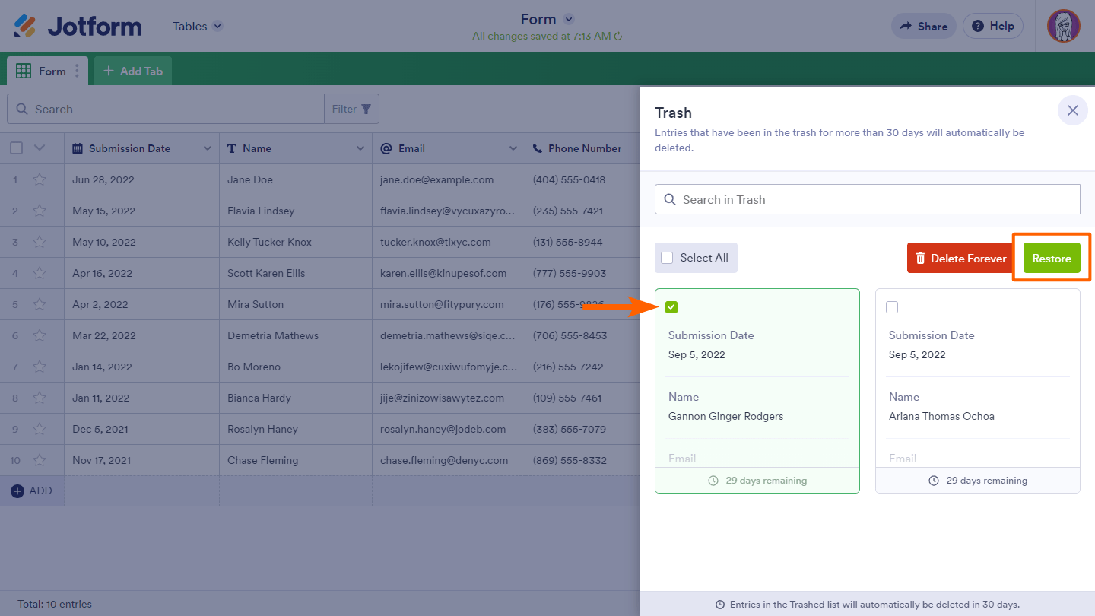Restore the selected trash entry

1051,259
